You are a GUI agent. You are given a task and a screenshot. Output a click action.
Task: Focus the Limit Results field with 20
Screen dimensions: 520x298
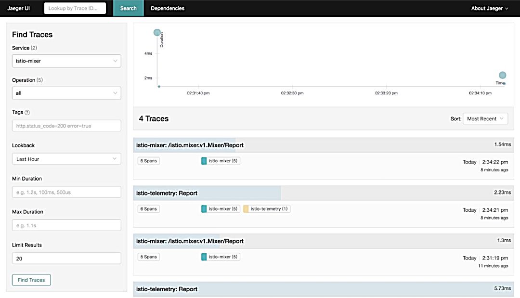[66, 259]
